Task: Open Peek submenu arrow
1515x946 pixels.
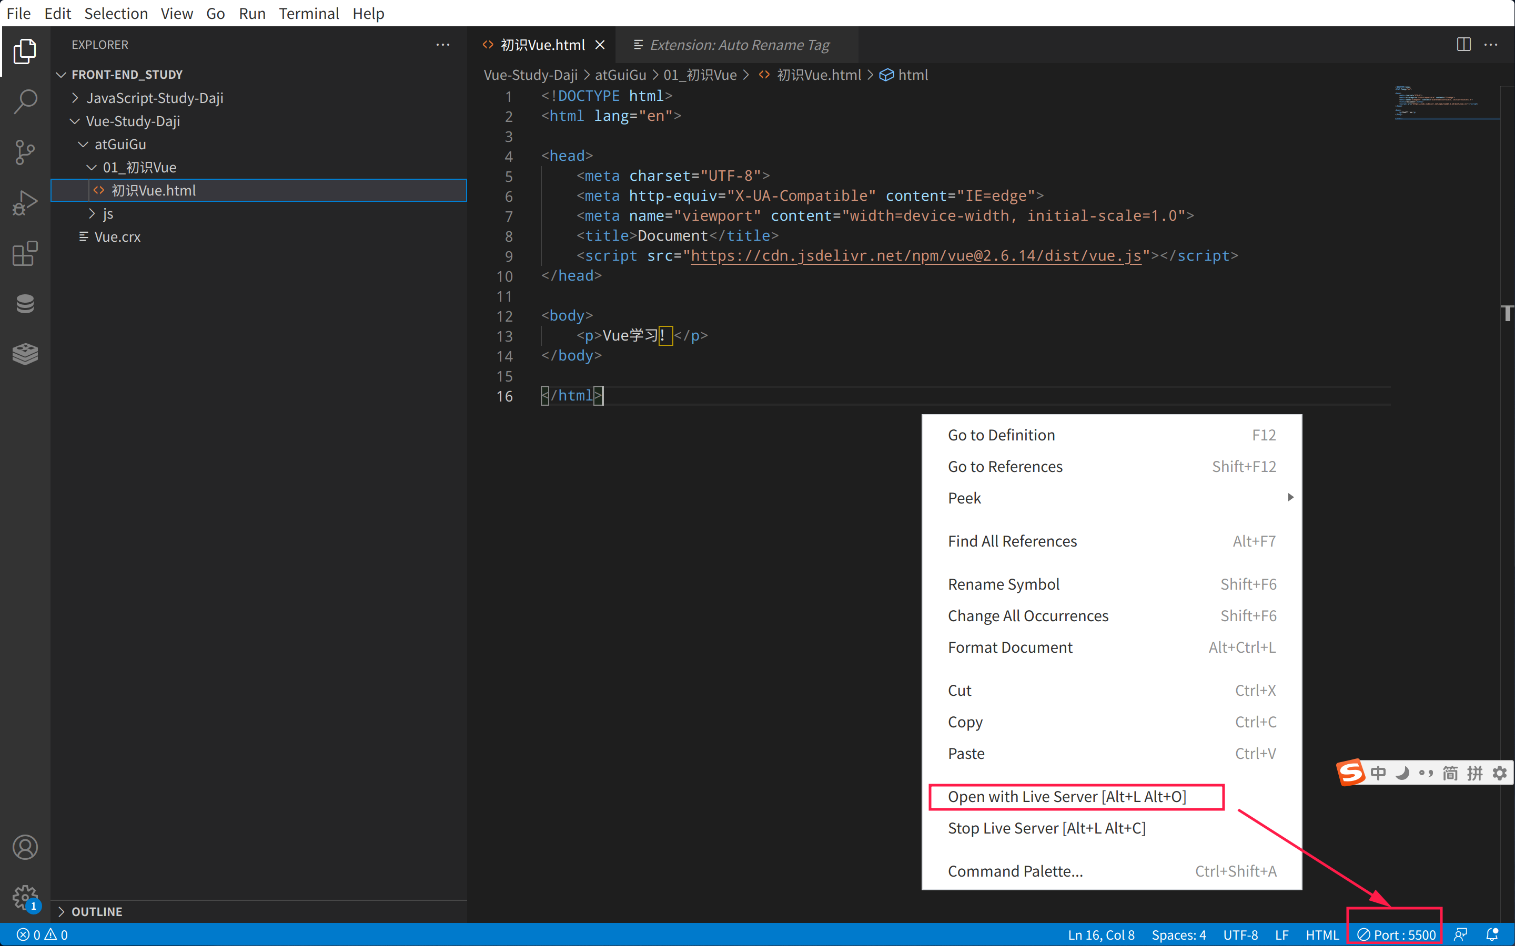Action: [x=1290, y=497]
